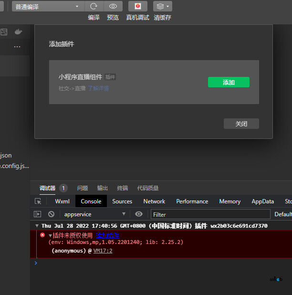The width and height of the screenshot is (292, 295).
Task: Switch to the 调试器 tab
Action: (x=47, y=188)
